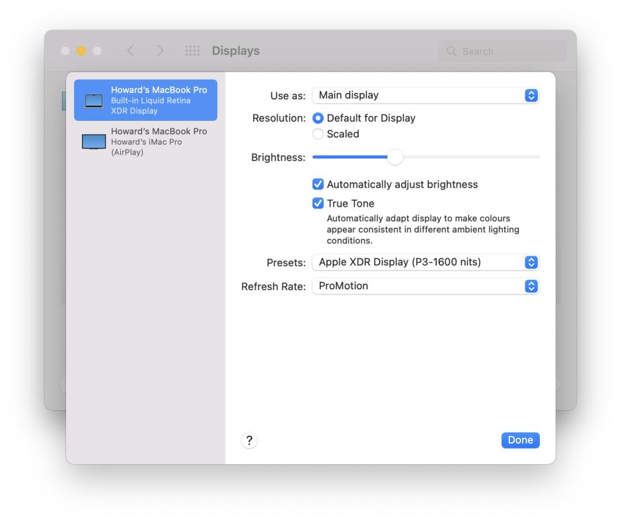The image size is (621, 523).
Task: Click the iMac Pro AirPlay display icon
Action: [94, 142]
